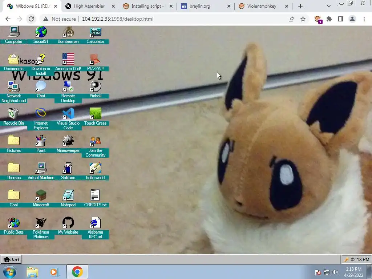This screenshot has height=279, width=372.
Task: Open the Chrome profile avatar menu
Action: (x=352, y=19)
